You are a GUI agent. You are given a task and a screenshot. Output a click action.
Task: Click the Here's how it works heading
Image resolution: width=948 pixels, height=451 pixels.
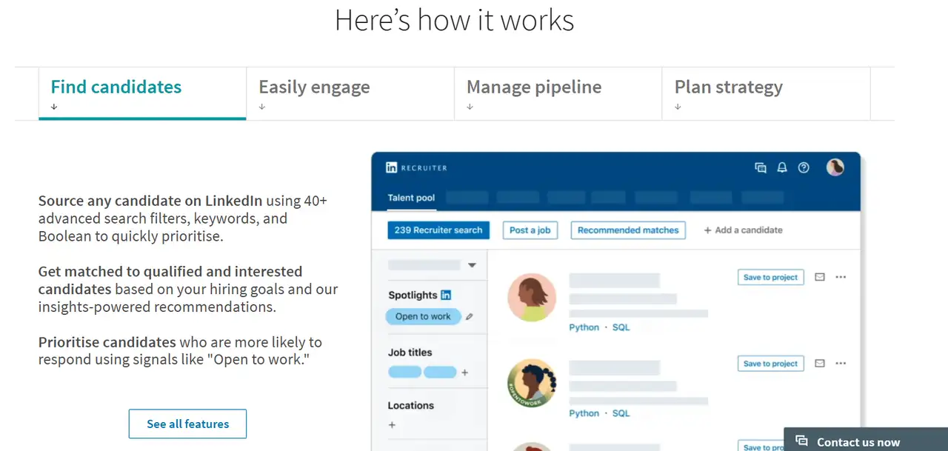point(454,20)
